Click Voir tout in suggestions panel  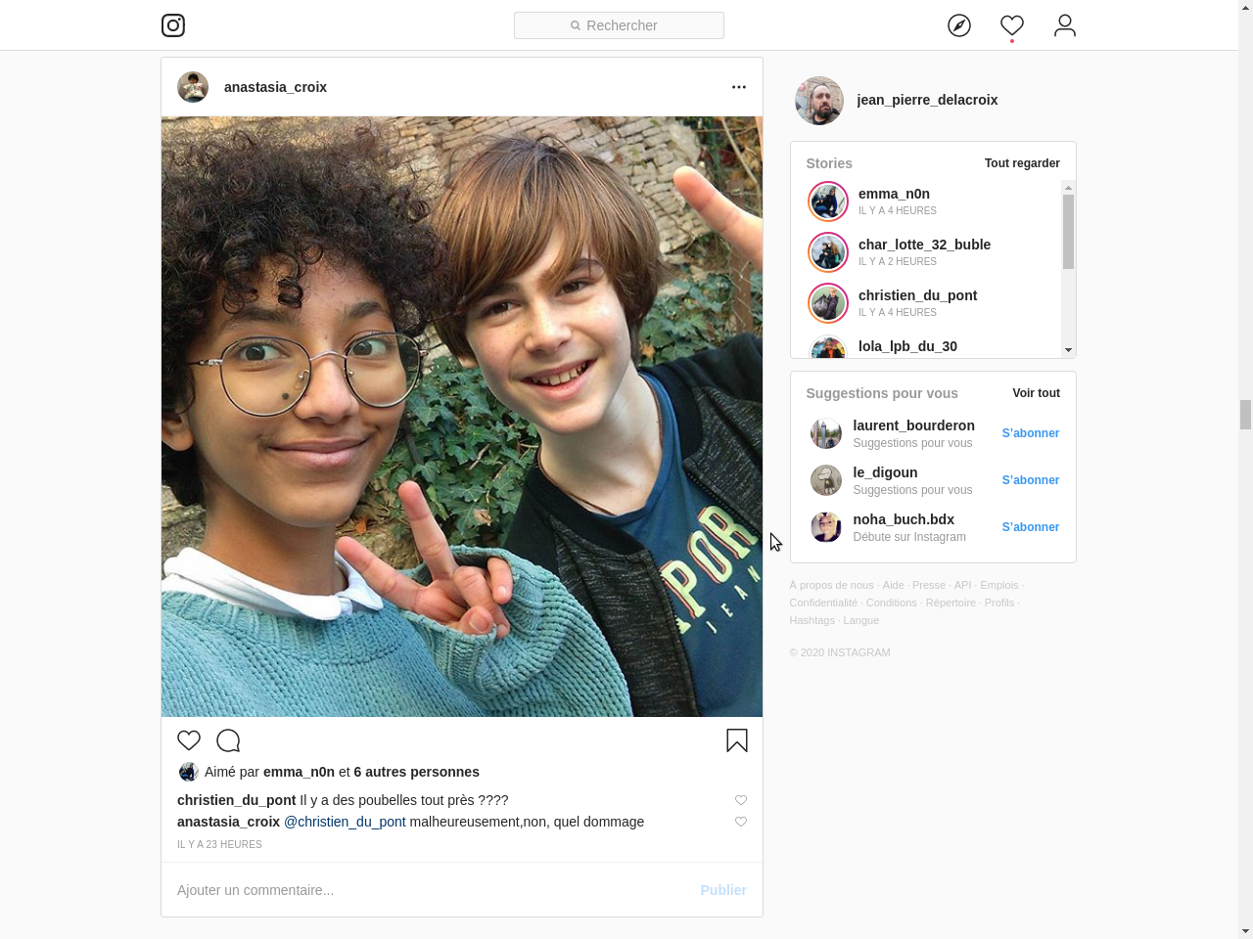pos(1036,393)
